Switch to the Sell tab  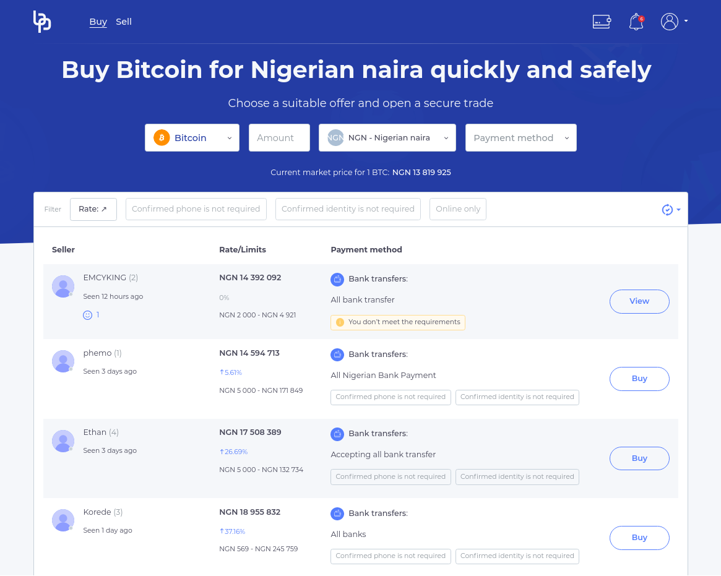pyautogui.click(x=124, y=22)
